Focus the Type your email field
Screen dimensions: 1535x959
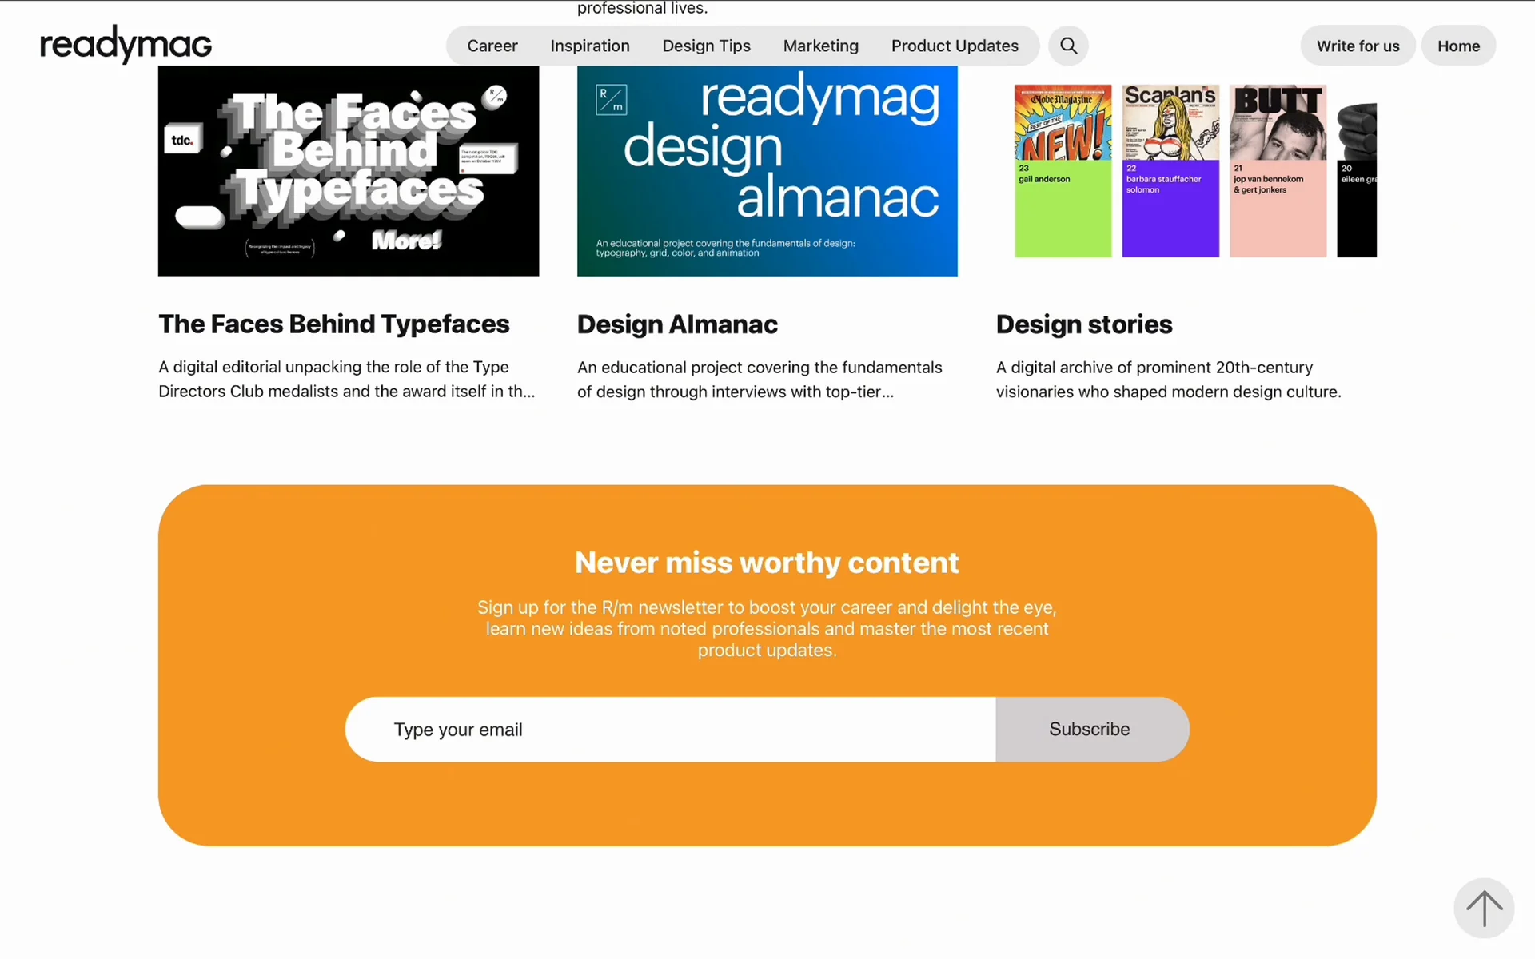point(671,729)
